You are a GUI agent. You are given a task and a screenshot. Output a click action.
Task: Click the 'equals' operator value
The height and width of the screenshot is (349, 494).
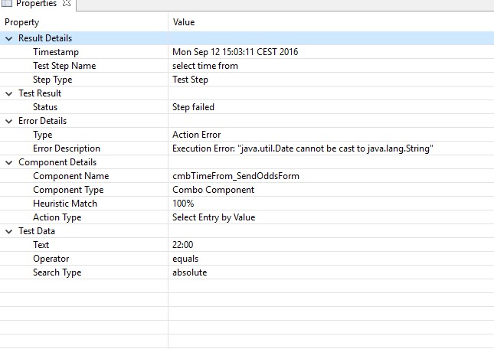tap(185, 259)
